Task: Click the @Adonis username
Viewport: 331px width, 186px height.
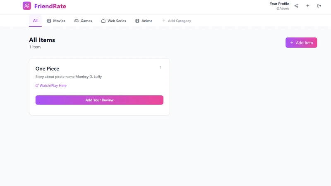Action: coord(283,9)
